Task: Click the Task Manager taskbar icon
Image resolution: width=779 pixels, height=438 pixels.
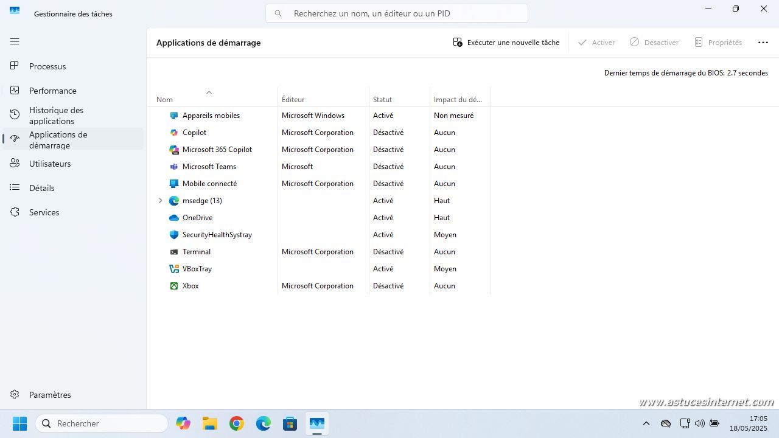Action: click(x=317, y=423)
